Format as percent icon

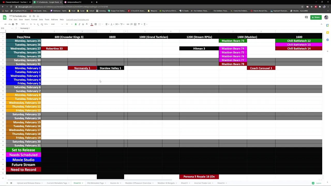(x=34, y=24)
